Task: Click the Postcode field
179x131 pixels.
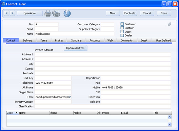Action: 103,73
